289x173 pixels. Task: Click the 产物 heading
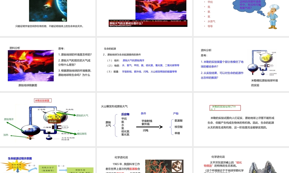click(176, 113)
